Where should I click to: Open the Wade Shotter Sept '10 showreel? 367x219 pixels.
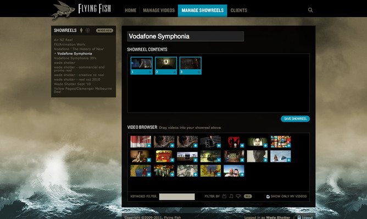pos(73,84)
